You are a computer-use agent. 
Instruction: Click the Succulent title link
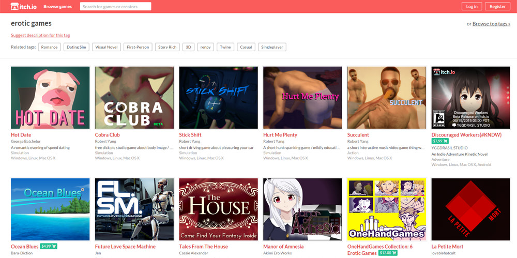[x=358, y=135]
